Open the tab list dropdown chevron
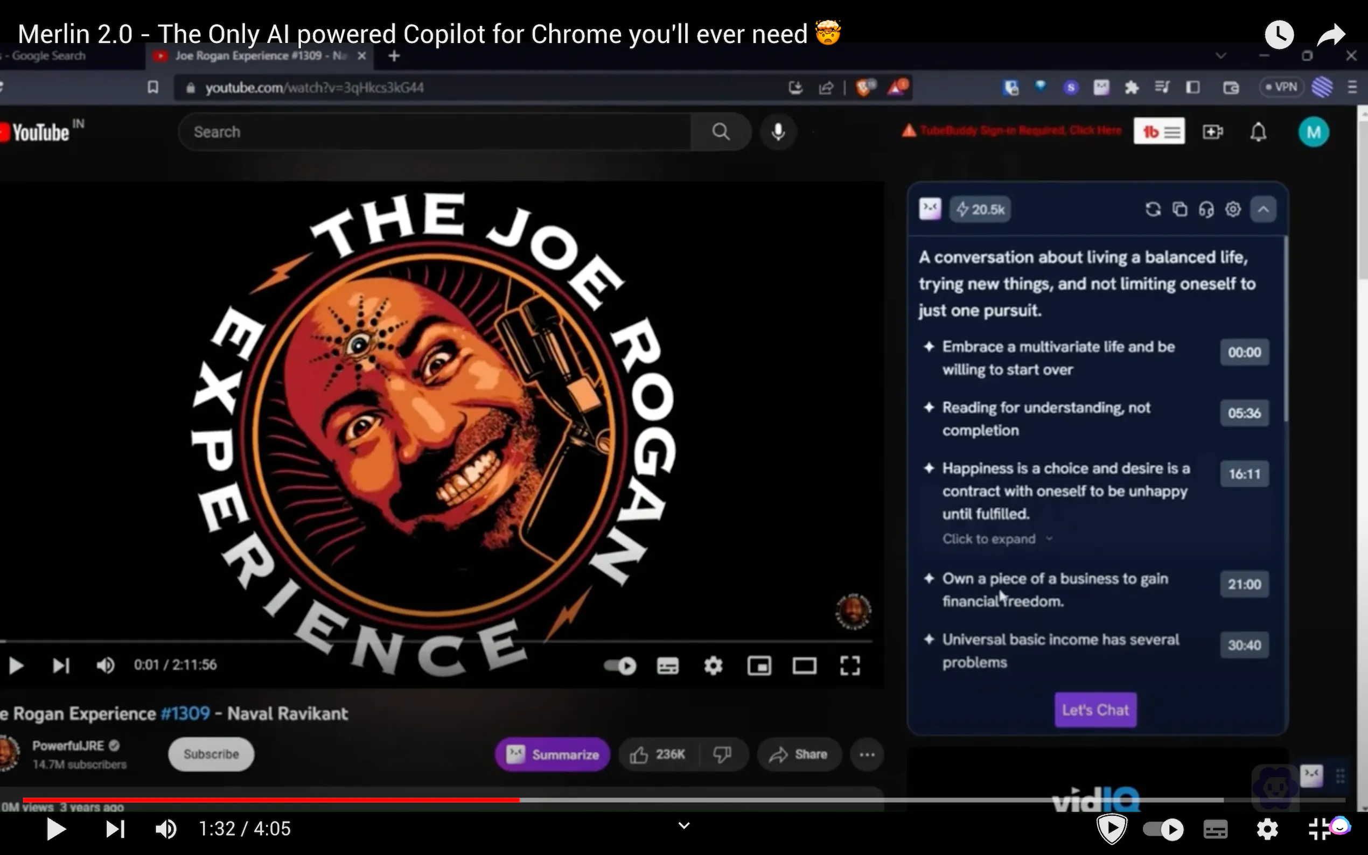This screenshot has width=1368, height=855. (1220, 56)
